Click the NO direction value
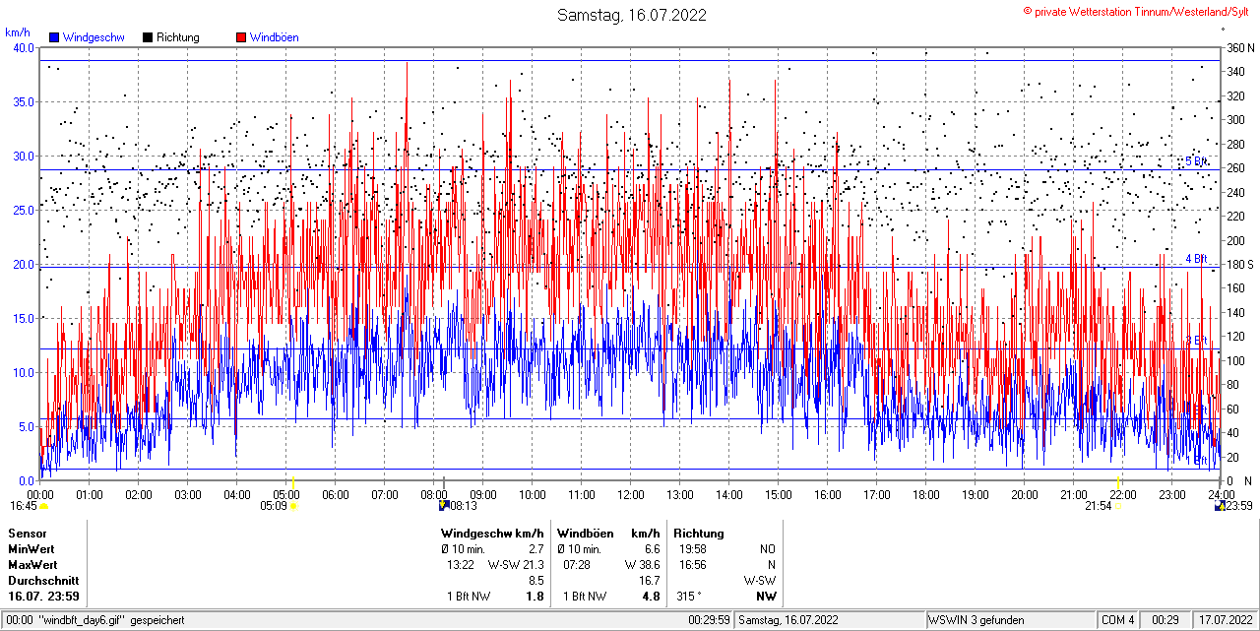 768,548
